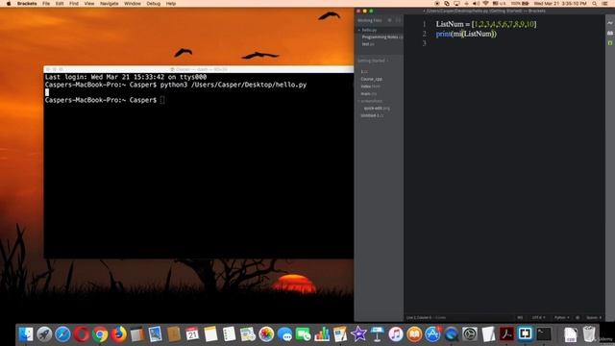This screenshot has width=615, height=346.
Task: Open Live Preview in Brackets toolbar
Action: point(610,23)
